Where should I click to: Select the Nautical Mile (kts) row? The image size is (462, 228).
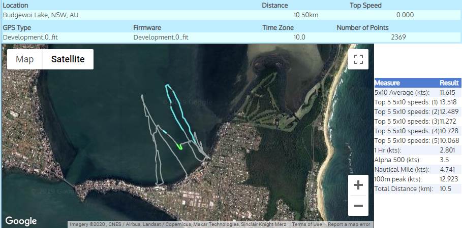coord(418,170)
